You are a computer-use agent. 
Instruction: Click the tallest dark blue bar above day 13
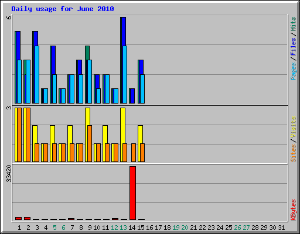(124, 32)
